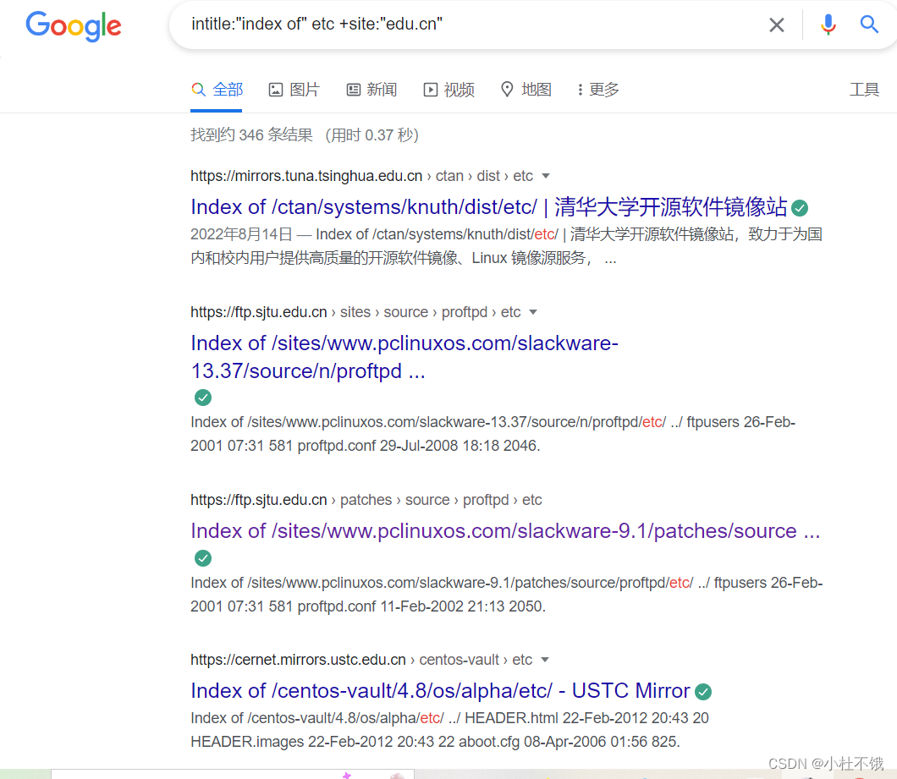Click the snippet mentioning 'proftpd.conf 29-Jul-2008'
897x779 pixels.
(493, 434)
